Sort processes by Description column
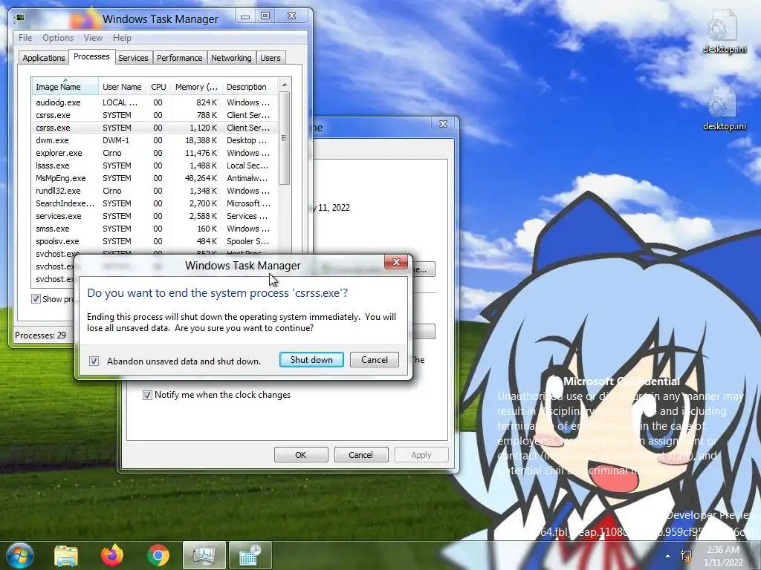Screen dimensions: 761x570 pos(250,87)
